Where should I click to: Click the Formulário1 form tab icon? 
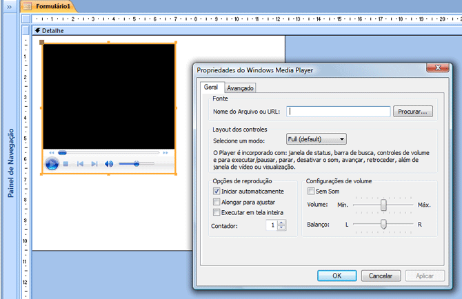(x=28, y=6)
